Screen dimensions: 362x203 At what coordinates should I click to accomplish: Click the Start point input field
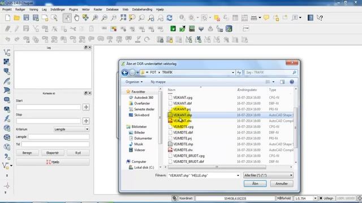point(49,107)
